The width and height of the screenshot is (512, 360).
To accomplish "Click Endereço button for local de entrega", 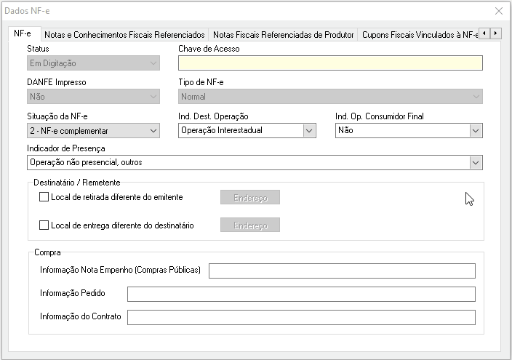I will tap(250, 225).
